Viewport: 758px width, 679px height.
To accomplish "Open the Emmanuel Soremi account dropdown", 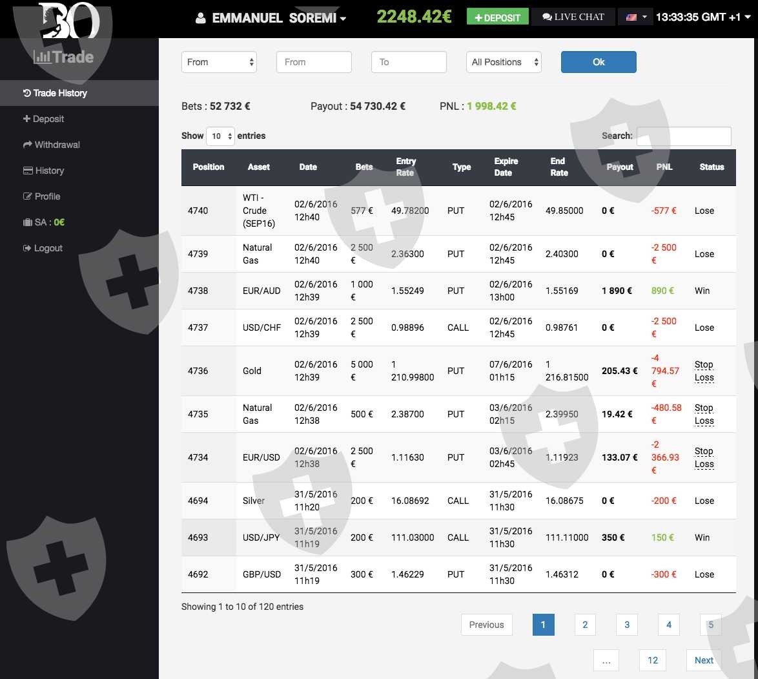I will click(271, 18).
